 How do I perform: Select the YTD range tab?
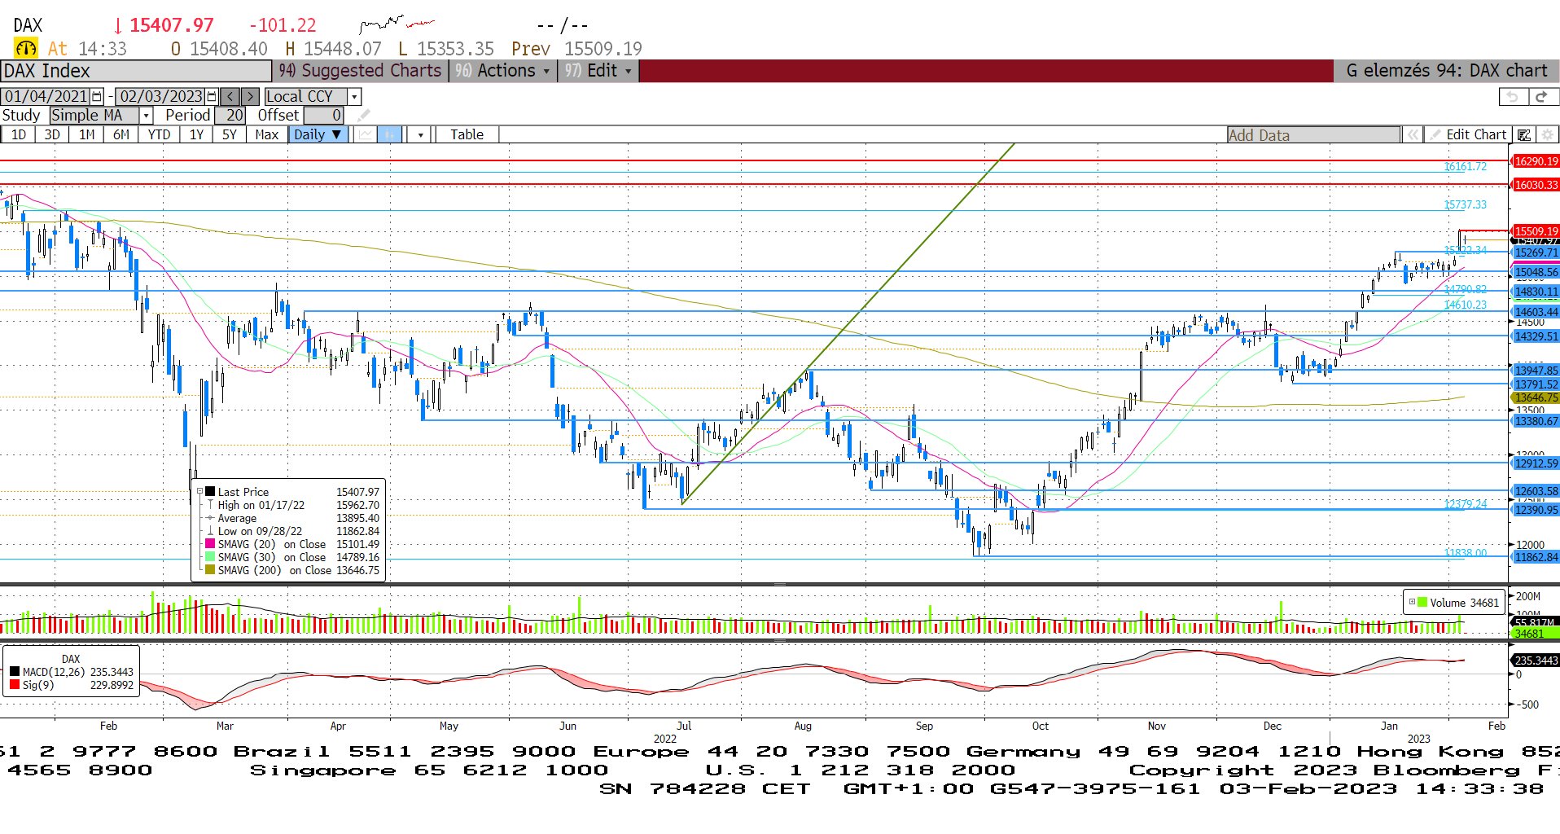[x=159, y=134]
